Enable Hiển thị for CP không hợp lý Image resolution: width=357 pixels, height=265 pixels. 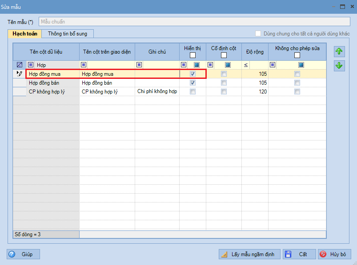193,92
